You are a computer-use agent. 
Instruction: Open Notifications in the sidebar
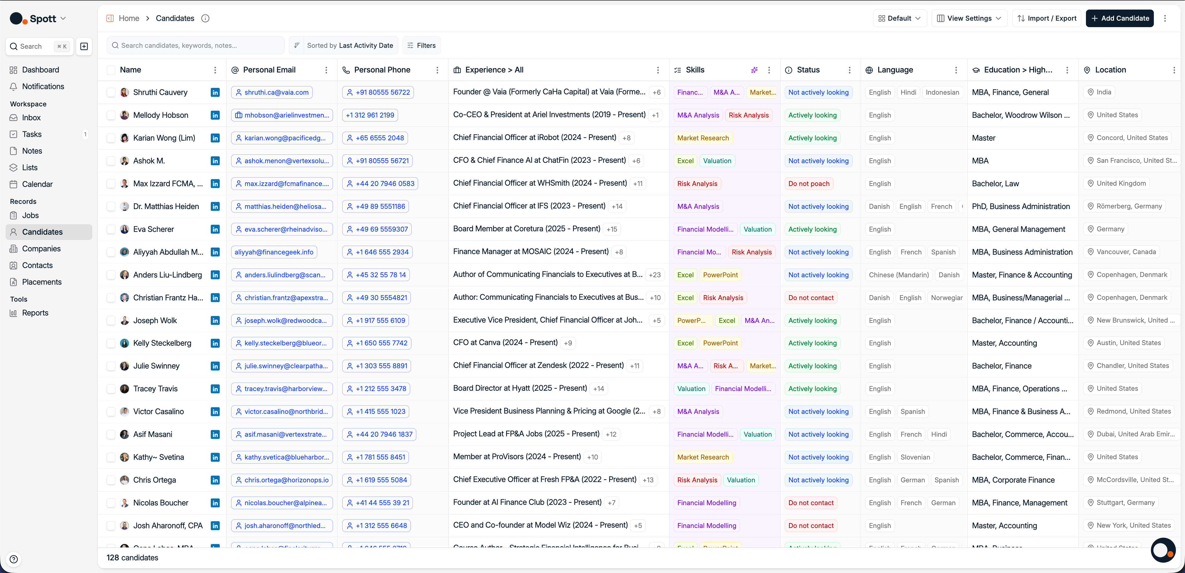[x=43, y=86]
